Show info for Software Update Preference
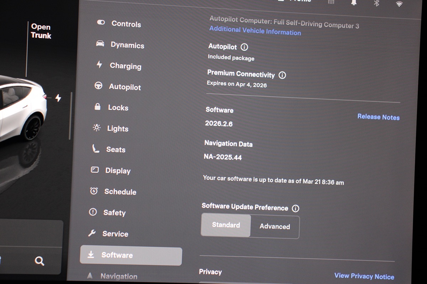 pos(295,208)
